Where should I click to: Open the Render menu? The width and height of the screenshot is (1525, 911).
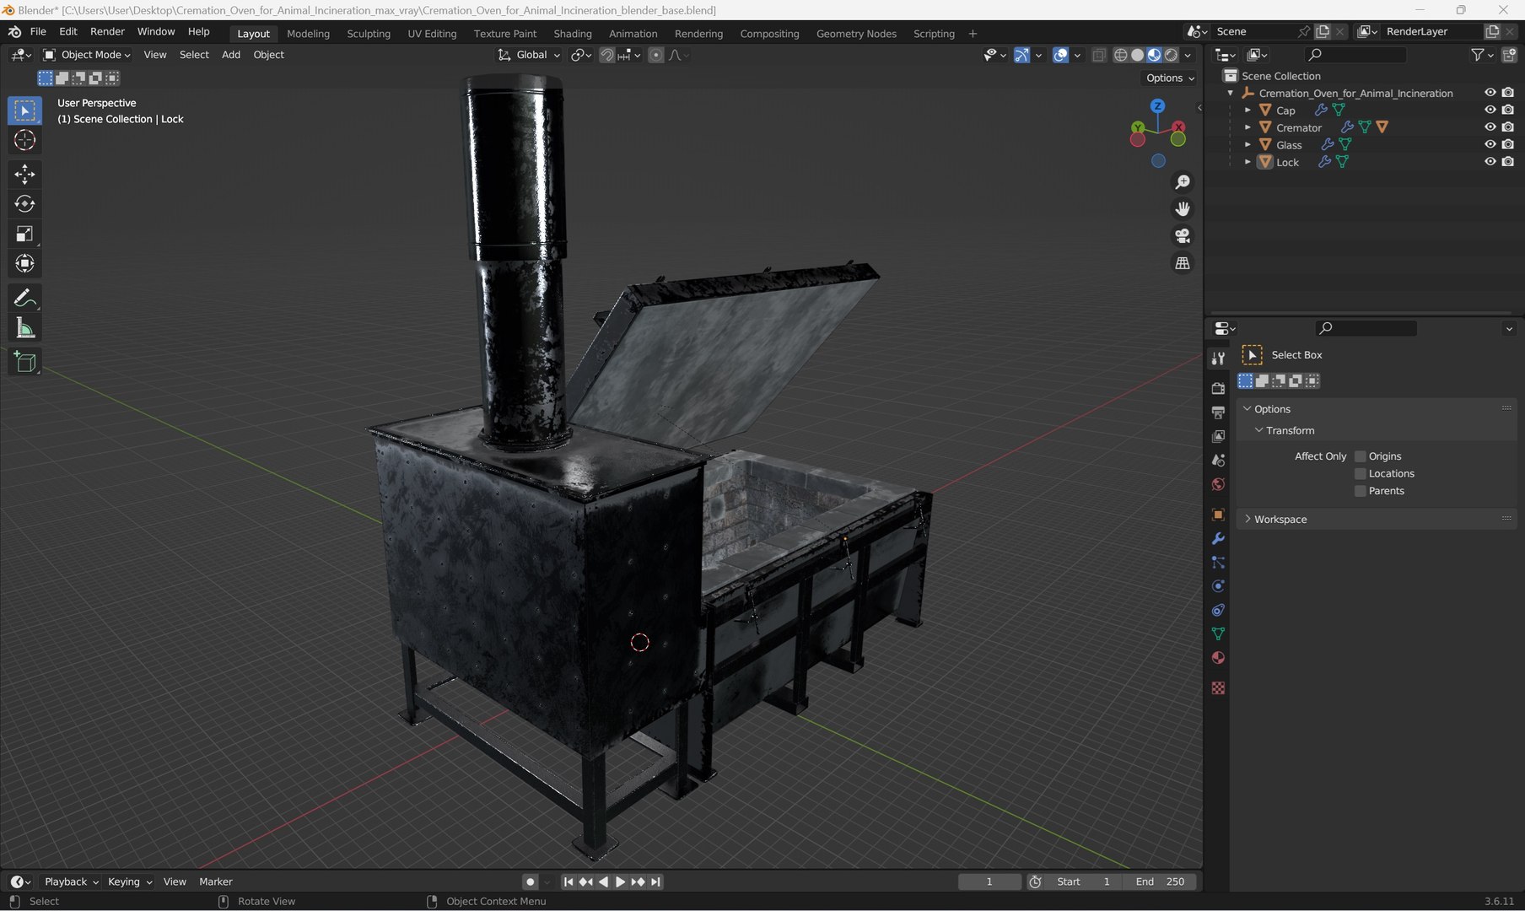[107, 31]
